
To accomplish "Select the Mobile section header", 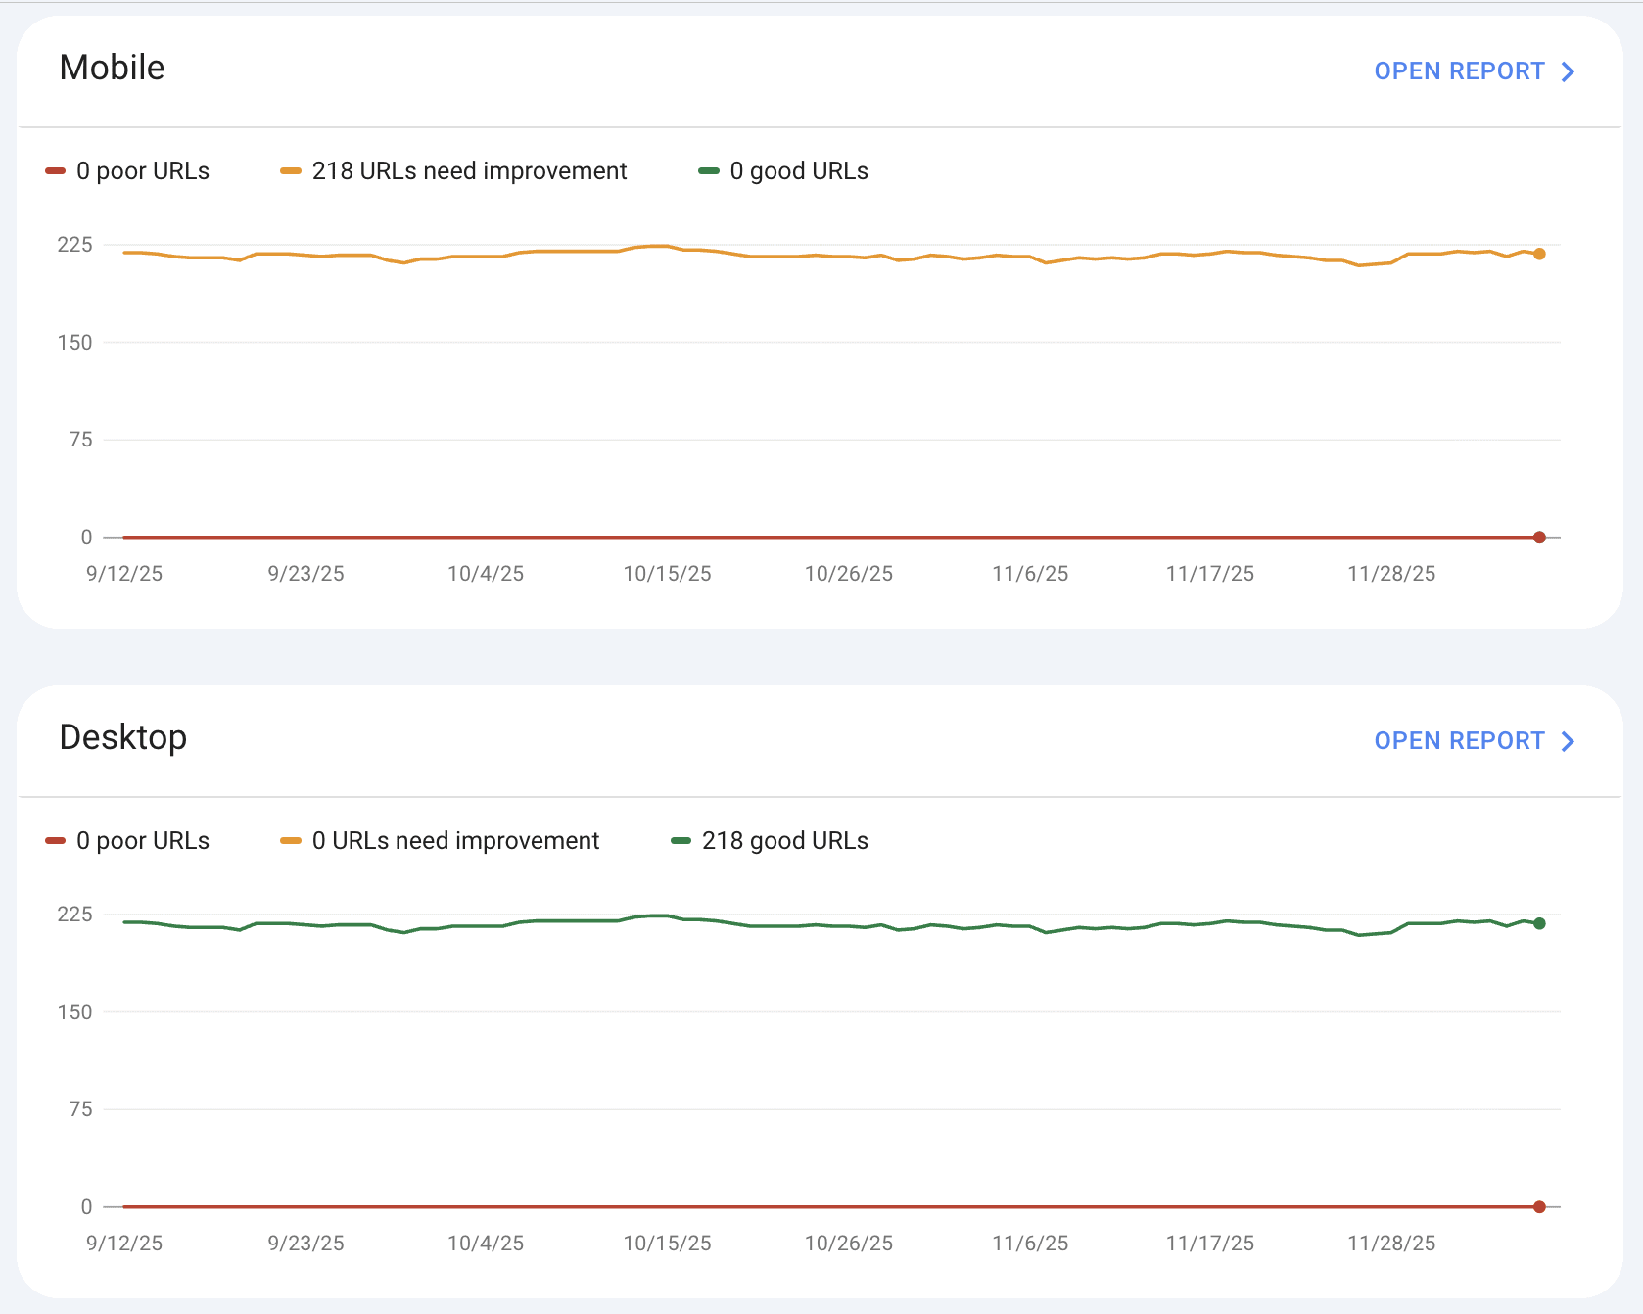I will click(113, 67).
